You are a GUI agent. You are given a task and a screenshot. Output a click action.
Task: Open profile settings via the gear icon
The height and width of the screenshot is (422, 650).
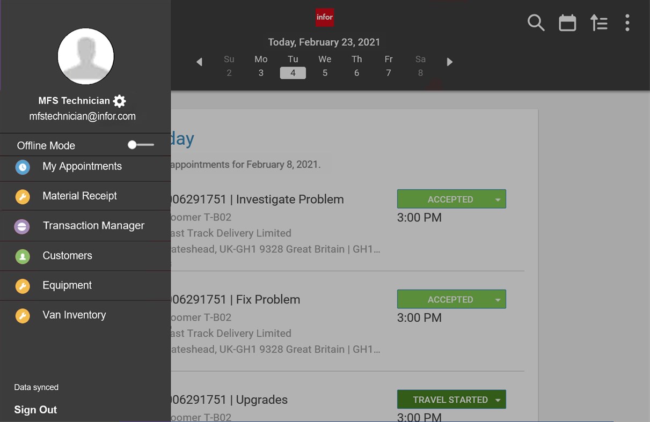[x=119, y=100]
